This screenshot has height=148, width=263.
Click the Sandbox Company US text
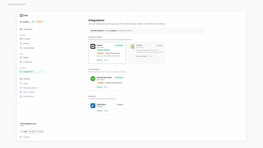114,83
